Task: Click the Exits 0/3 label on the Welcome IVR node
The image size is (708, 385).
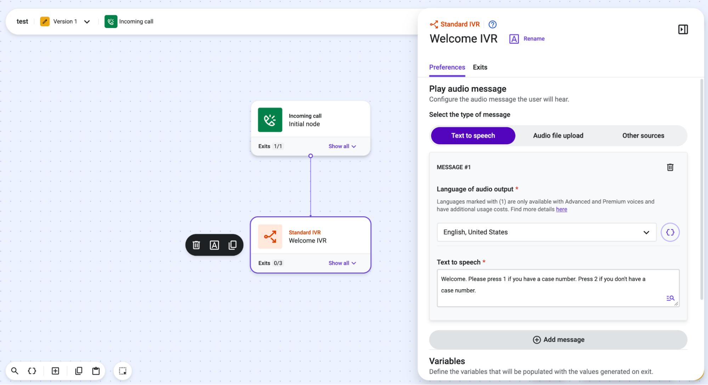Action: tap(270, 263)
